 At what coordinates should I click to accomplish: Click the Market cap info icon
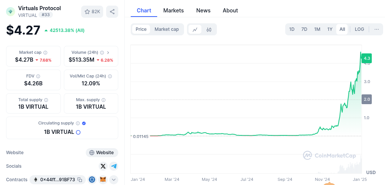tap(45, 53)
